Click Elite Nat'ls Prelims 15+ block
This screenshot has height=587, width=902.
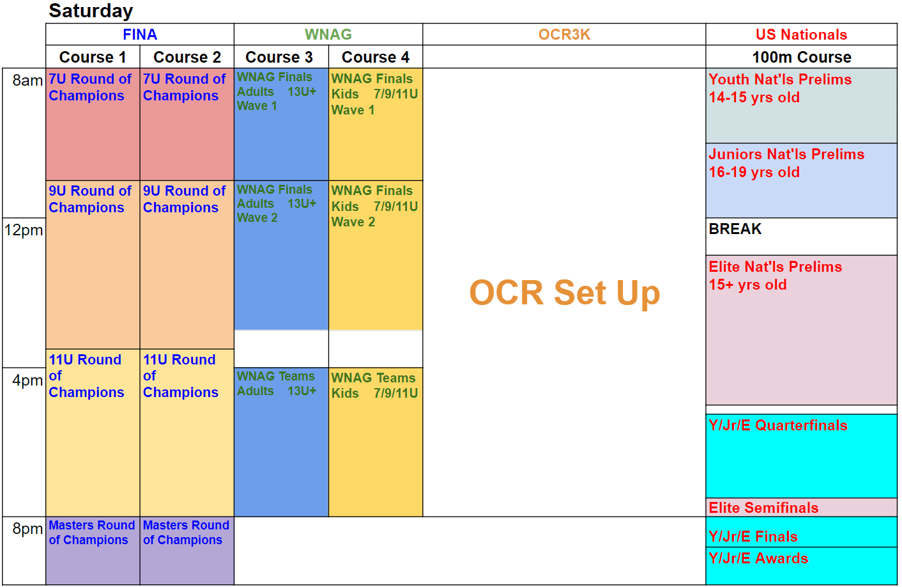pyautogui.click(x=801, y=330)
